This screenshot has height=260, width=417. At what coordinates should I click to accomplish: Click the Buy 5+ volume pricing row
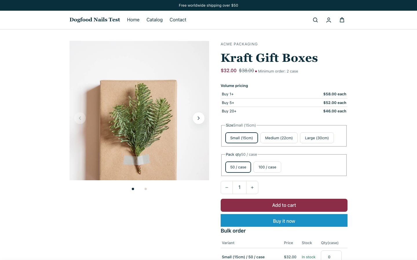click(x=284, y=103)
